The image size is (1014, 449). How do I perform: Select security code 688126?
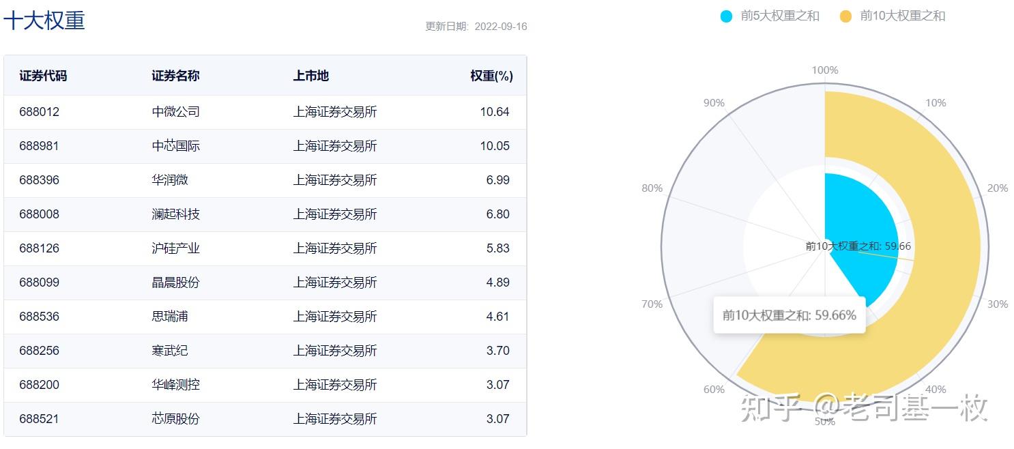[x=40, y=248]
